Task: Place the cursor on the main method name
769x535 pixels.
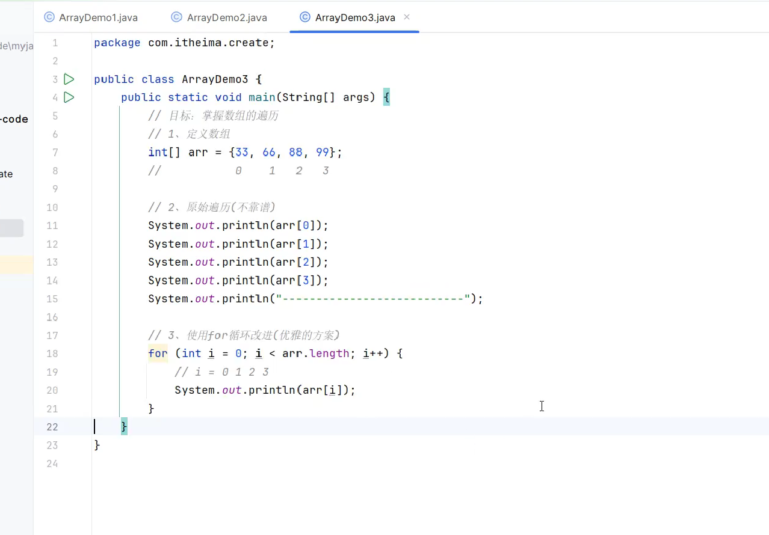Action: (x=262, y=97)
